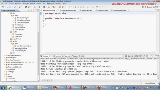Click the Console horizontal scrollbar thumb

[48, 80]
